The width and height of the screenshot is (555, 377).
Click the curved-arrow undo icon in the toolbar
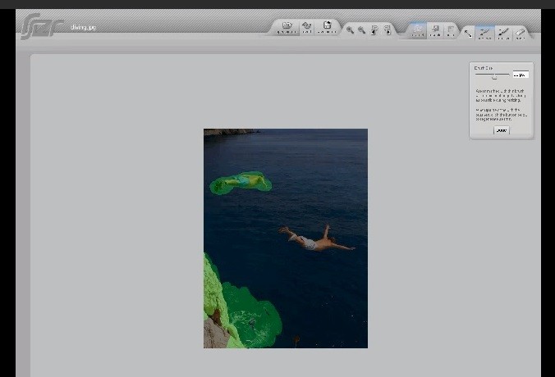coord(307,27)
